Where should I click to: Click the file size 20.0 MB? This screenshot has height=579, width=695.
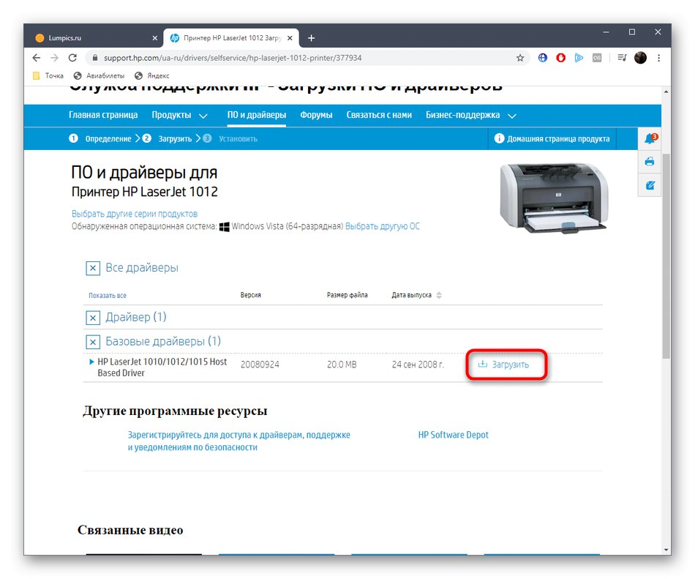[342, 365]
